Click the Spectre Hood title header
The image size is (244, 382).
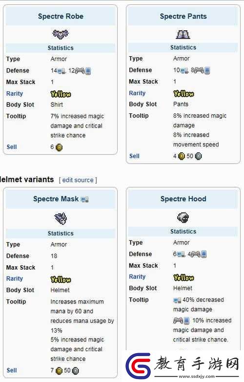(x=183, y=199)
